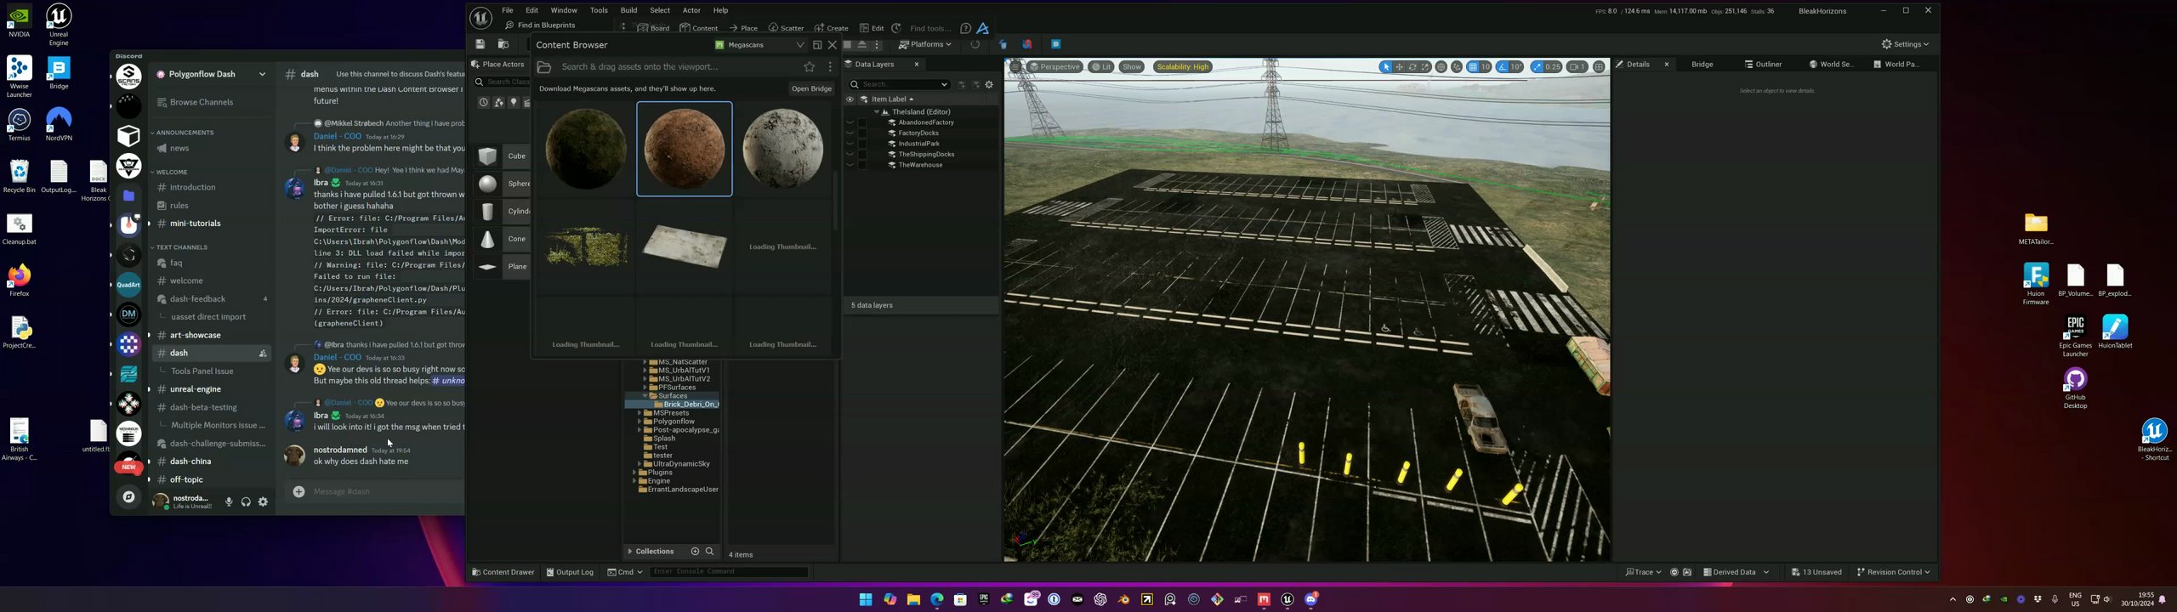Screen dimensions: 2177x612
Task: Click the folder icon beside Dash search bar
Action: (544, 67)
